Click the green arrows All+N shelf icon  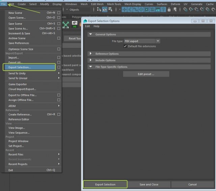coord(66,25)
